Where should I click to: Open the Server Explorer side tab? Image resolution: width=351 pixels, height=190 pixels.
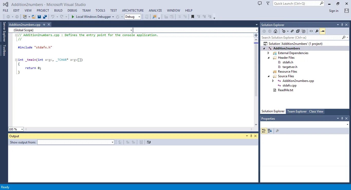[4, 32]
